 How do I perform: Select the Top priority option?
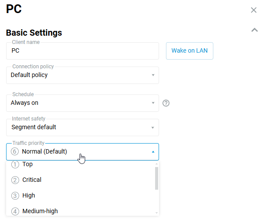(27, 164)
